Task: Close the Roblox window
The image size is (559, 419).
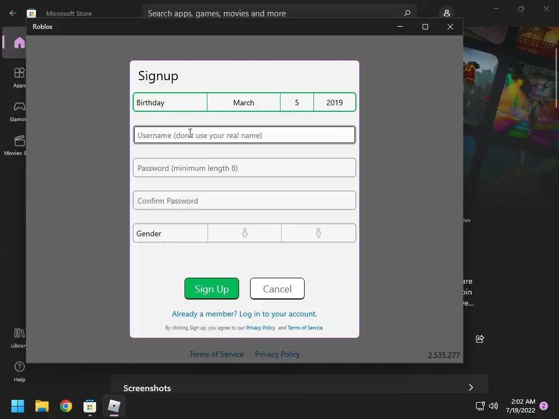Action: pyautogui.click(x=450, y=27)
